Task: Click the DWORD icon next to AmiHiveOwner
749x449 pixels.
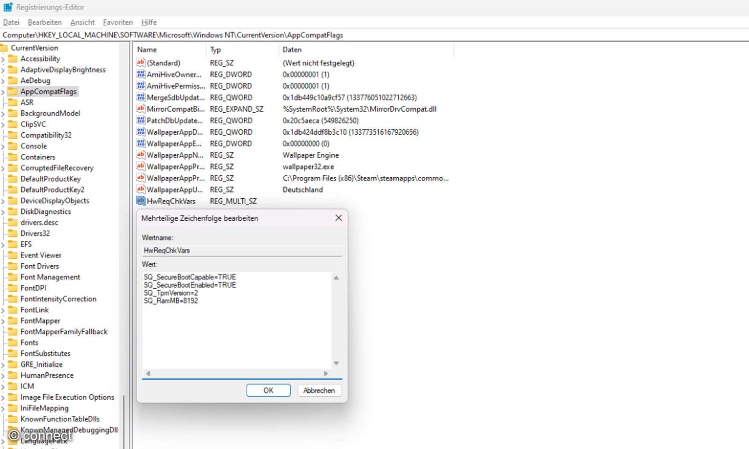Action: pyautogui.click(x=140, y=74)
